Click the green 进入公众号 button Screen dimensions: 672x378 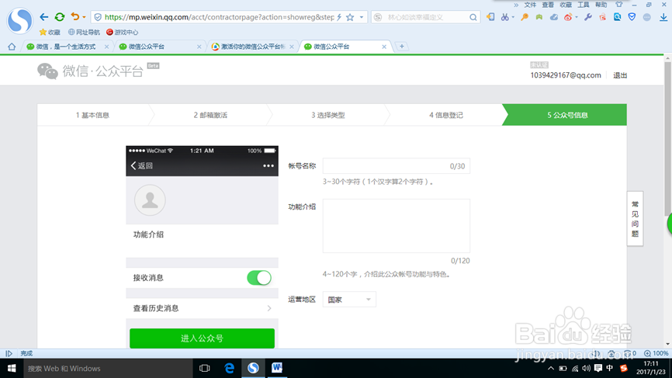tap(202, 338)
